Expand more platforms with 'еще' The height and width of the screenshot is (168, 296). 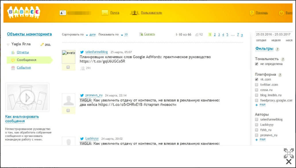[262, 104]
